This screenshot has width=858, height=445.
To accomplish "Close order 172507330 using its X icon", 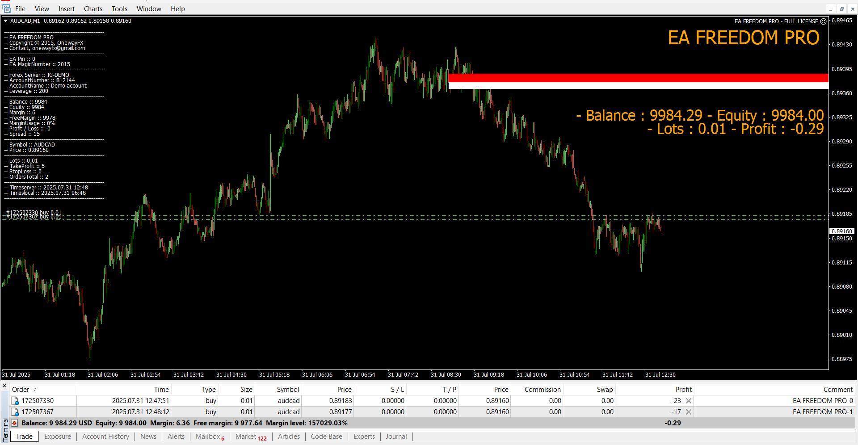I will click(x=689, y=401).
